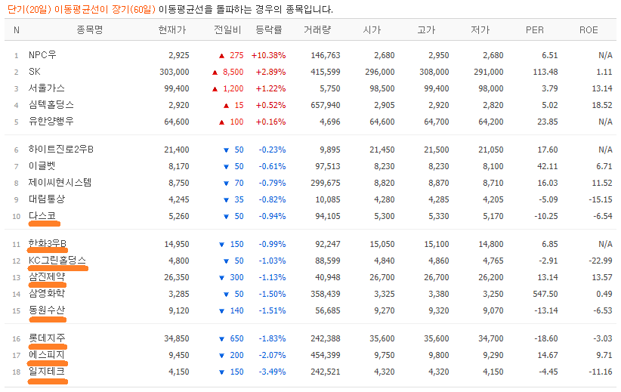
Task: Select 하이트진로2우B current price 21,400
Action: (x=177, y=150)
